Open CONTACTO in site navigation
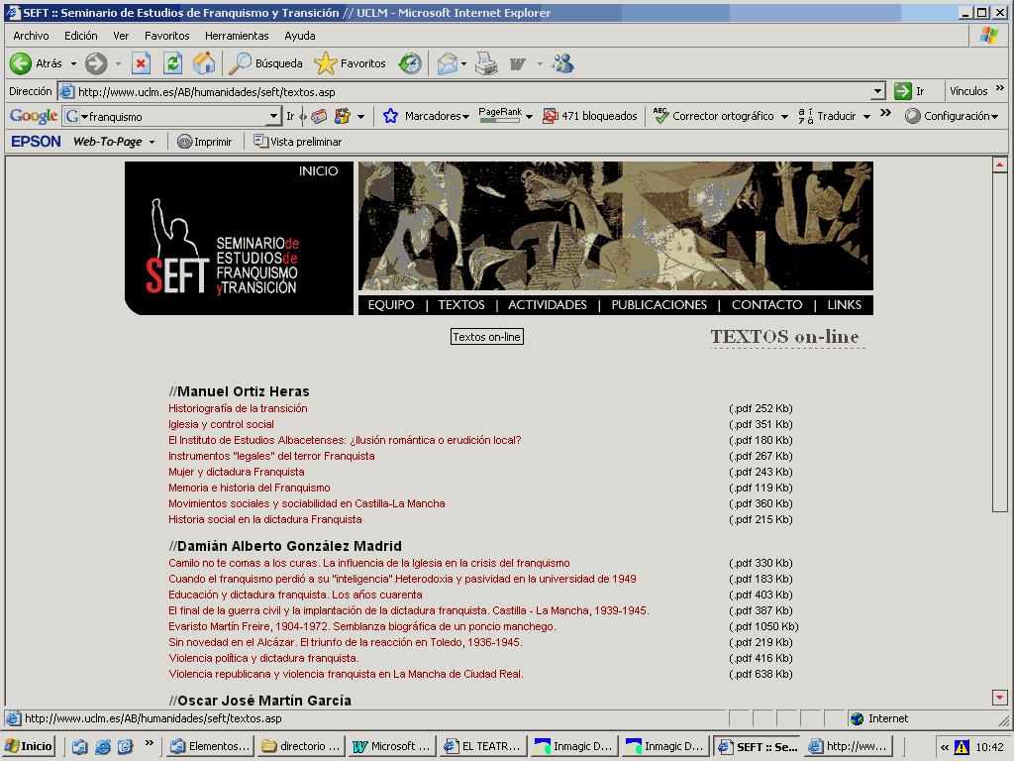 click(x=767, y=305)
